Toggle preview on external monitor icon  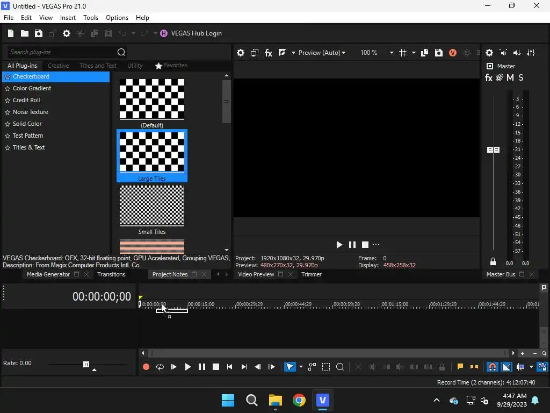(x=255, y=53)
